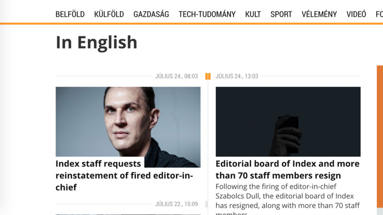383x215 pixels.
Task: Click the JÚLIUS 24., 08:03 timestamp
Action: click(177, 76)
